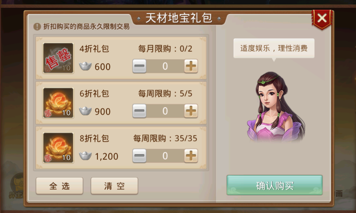Tap the 6折礼包 golden lotus item icon
Screen dimensions: 356x213
click(x=58, y=103)
